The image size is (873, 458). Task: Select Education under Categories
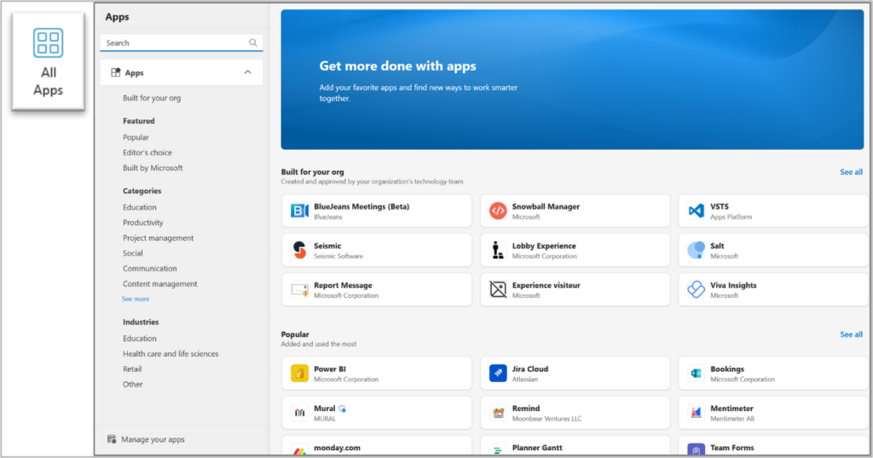point(139,208)
